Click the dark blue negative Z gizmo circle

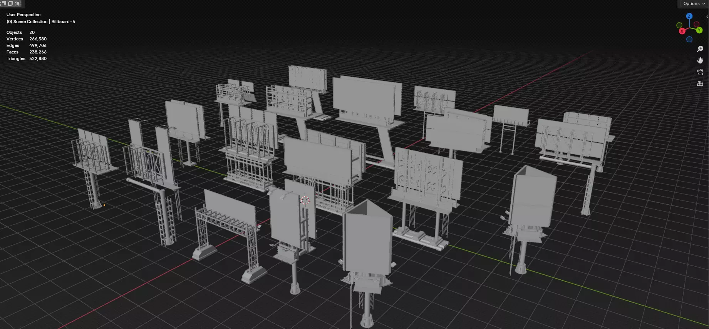tap(689, 39)
